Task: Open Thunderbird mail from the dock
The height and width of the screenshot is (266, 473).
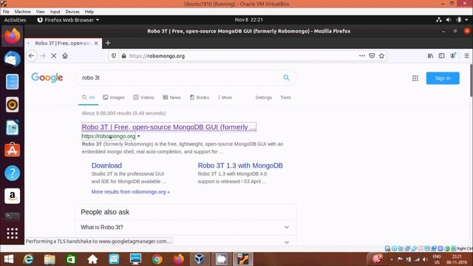Action: pyautogui.click(x=12, y=59)
